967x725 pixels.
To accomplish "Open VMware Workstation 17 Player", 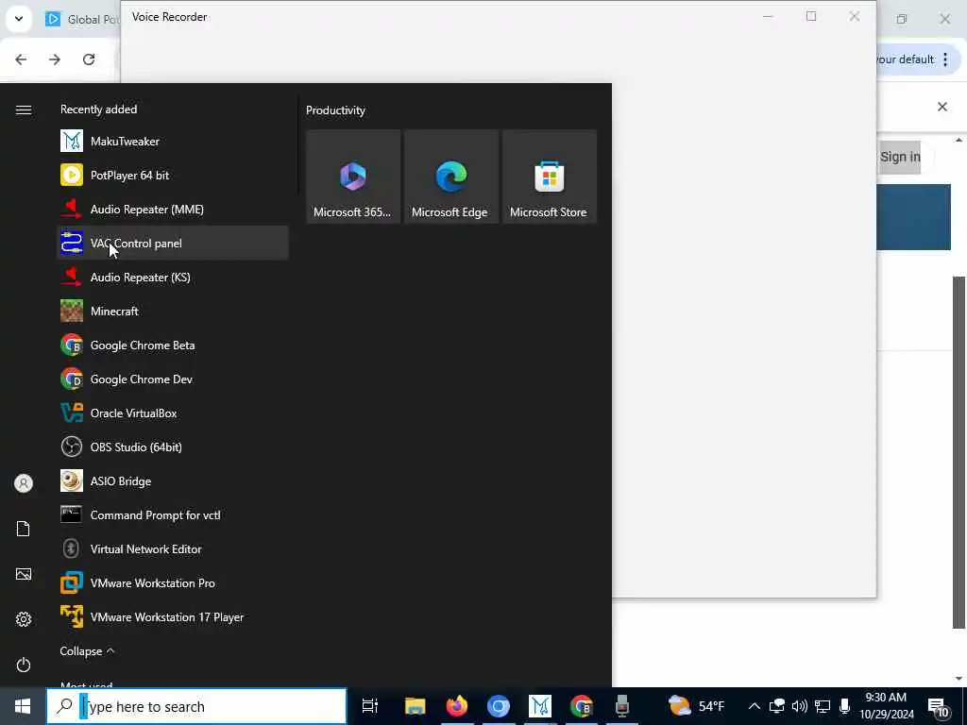I will (173, 616).
